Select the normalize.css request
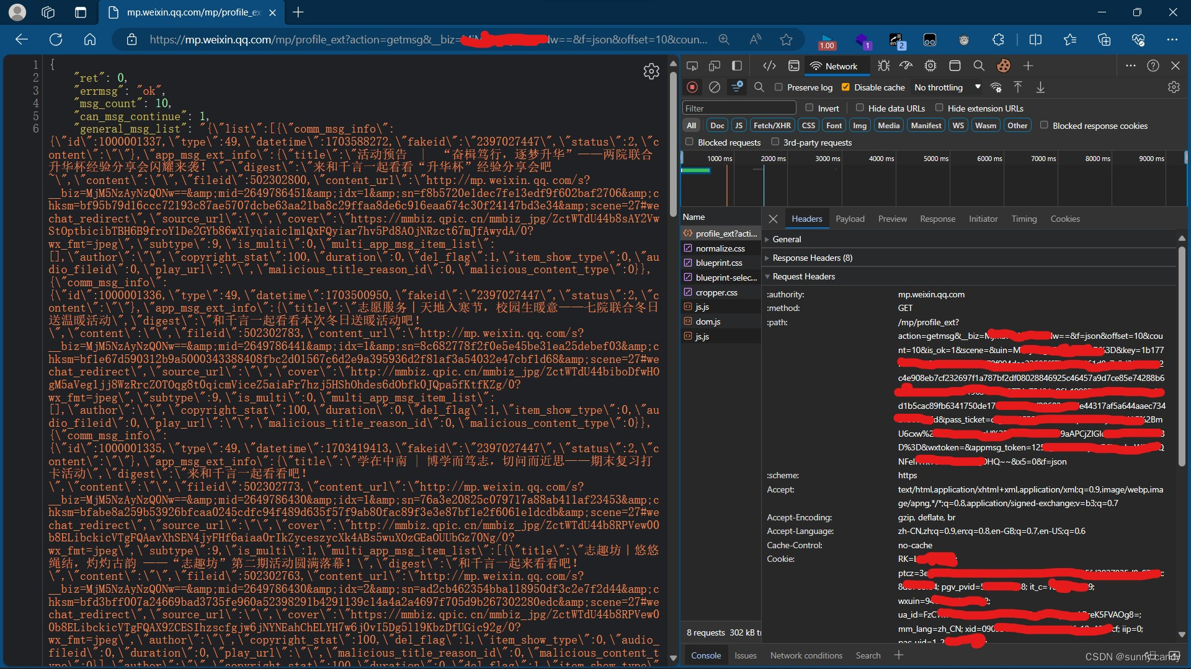The width and height of the screenshot is (1191, 669). 721,248
